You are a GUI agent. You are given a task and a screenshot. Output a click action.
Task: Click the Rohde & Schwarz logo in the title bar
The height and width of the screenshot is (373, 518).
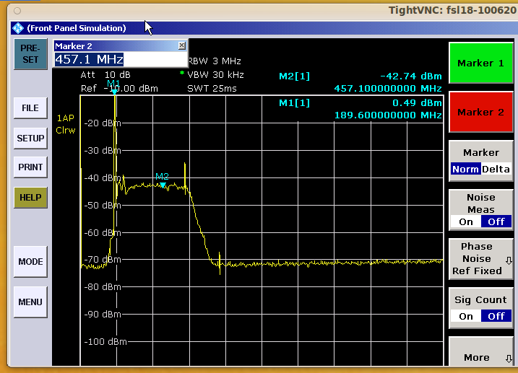pos(18,28)
